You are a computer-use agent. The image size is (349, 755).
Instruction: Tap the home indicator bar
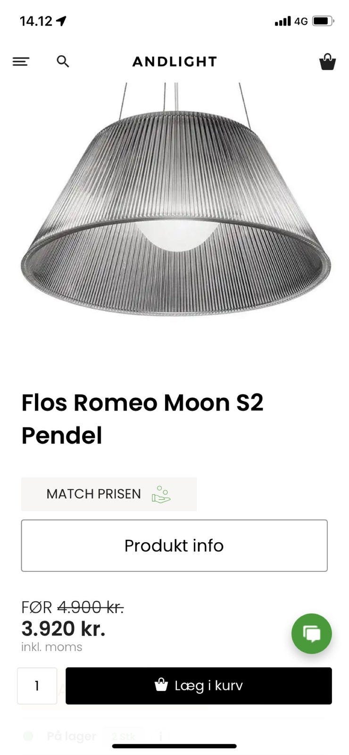click(174, 746)
